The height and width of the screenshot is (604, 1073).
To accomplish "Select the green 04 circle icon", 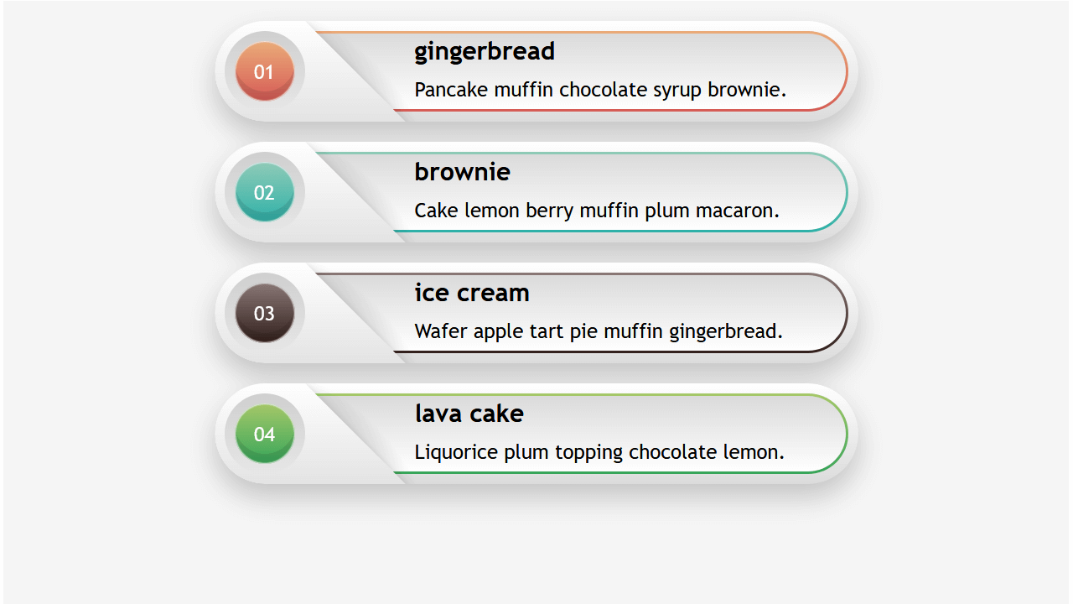I will click(264, 433).
